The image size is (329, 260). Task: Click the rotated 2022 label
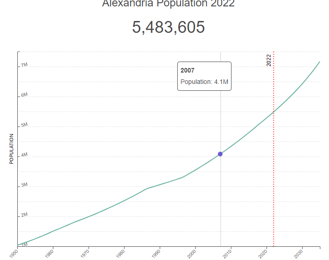[269, 60]
